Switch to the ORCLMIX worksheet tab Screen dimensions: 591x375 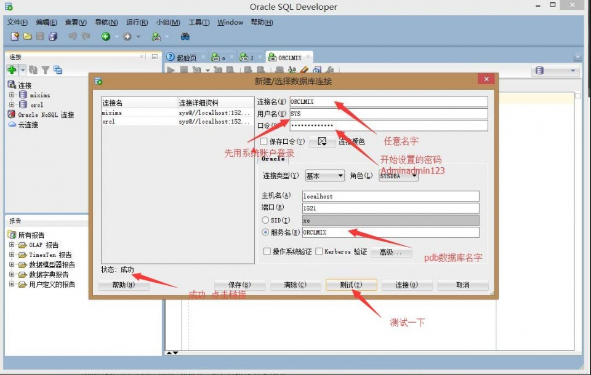click(x=289, y=57)
